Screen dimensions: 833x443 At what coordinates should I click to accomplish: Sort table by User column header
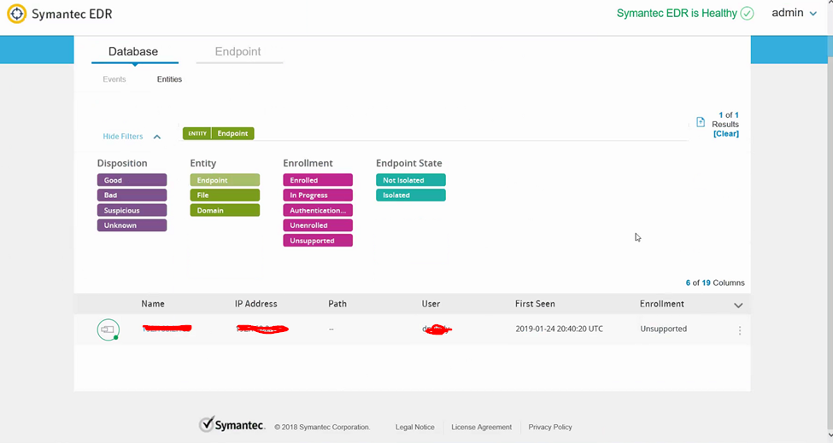pyautogui.click(x=431, y=304)
